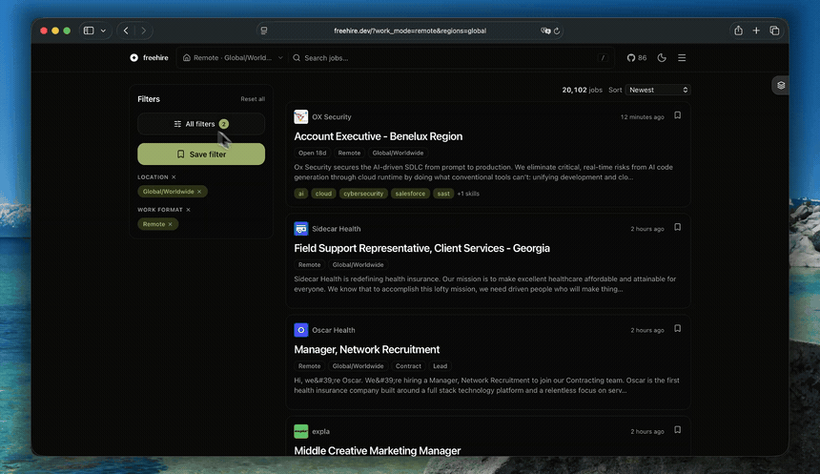
Task: Bookmark the Account Executive job
Action: 677,115
